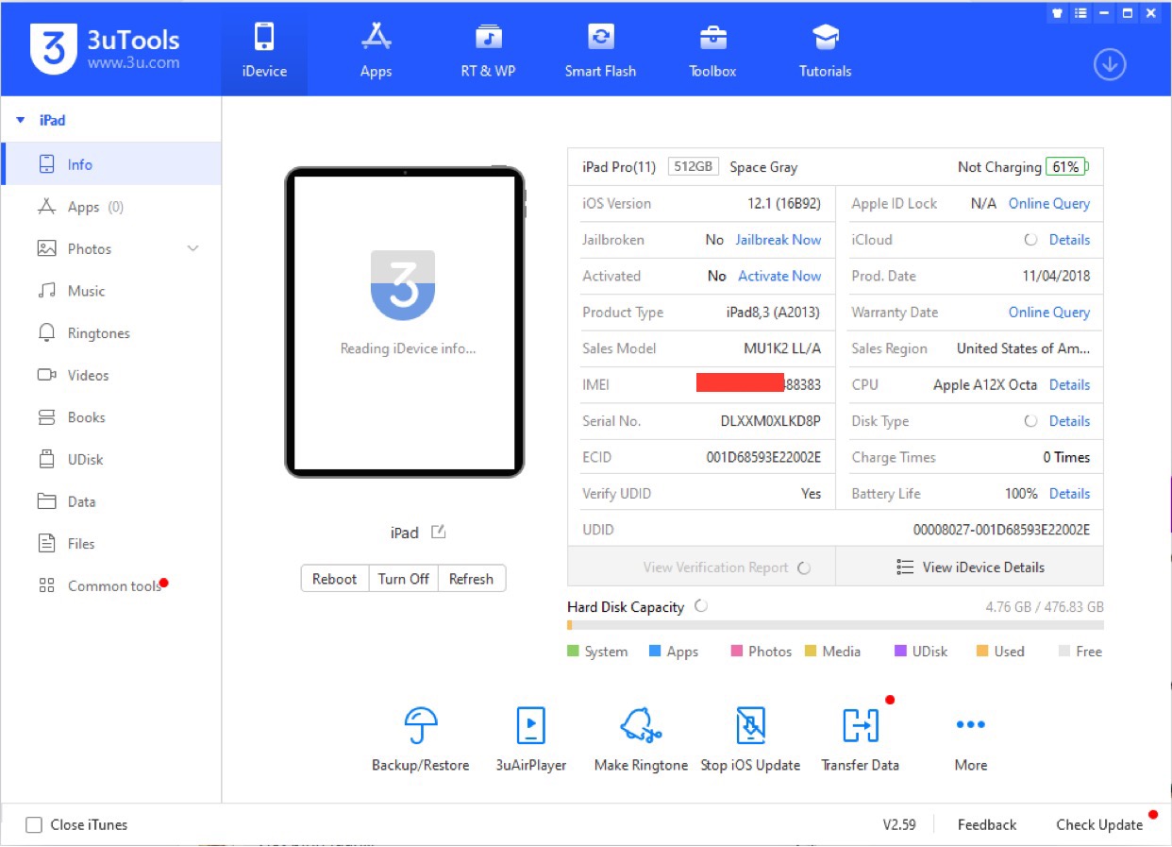The height and width of the screenshot is (847, 1172).
Task: Click the skin shirt icon in title bar
Action: pos(1057,13)
